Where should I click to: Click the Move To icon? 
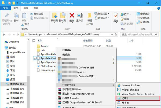[54, 17]
